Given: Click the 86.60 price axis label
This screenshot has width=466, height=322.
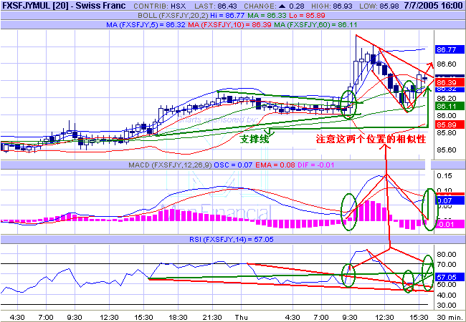Looking at the screenshot, I should coord(447,64).
